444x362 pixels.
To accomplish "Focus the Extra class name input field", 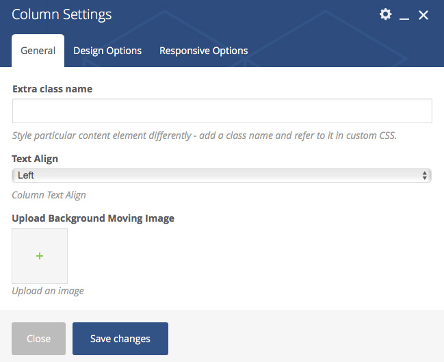I will pyautogui.click(x=222, y=111).
